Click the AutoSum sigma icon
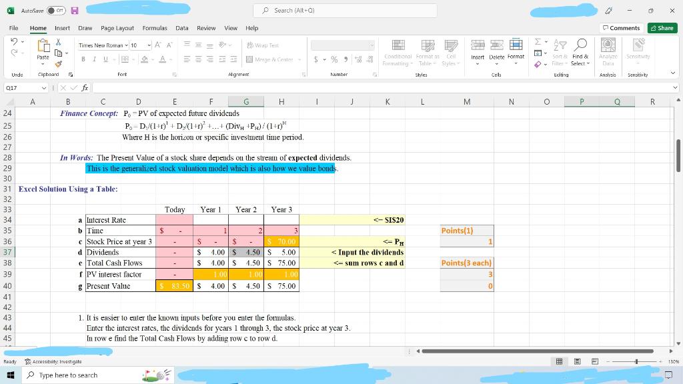The height and width of the screenshot is (384, 683). coord(538,42)
